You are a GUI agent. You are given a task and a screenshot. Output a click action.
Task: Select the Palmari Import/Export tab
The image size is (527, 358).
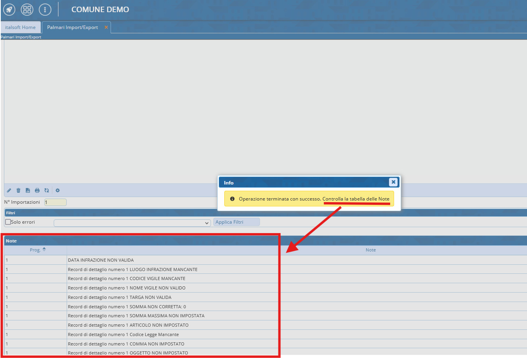[x=73, y=27]
